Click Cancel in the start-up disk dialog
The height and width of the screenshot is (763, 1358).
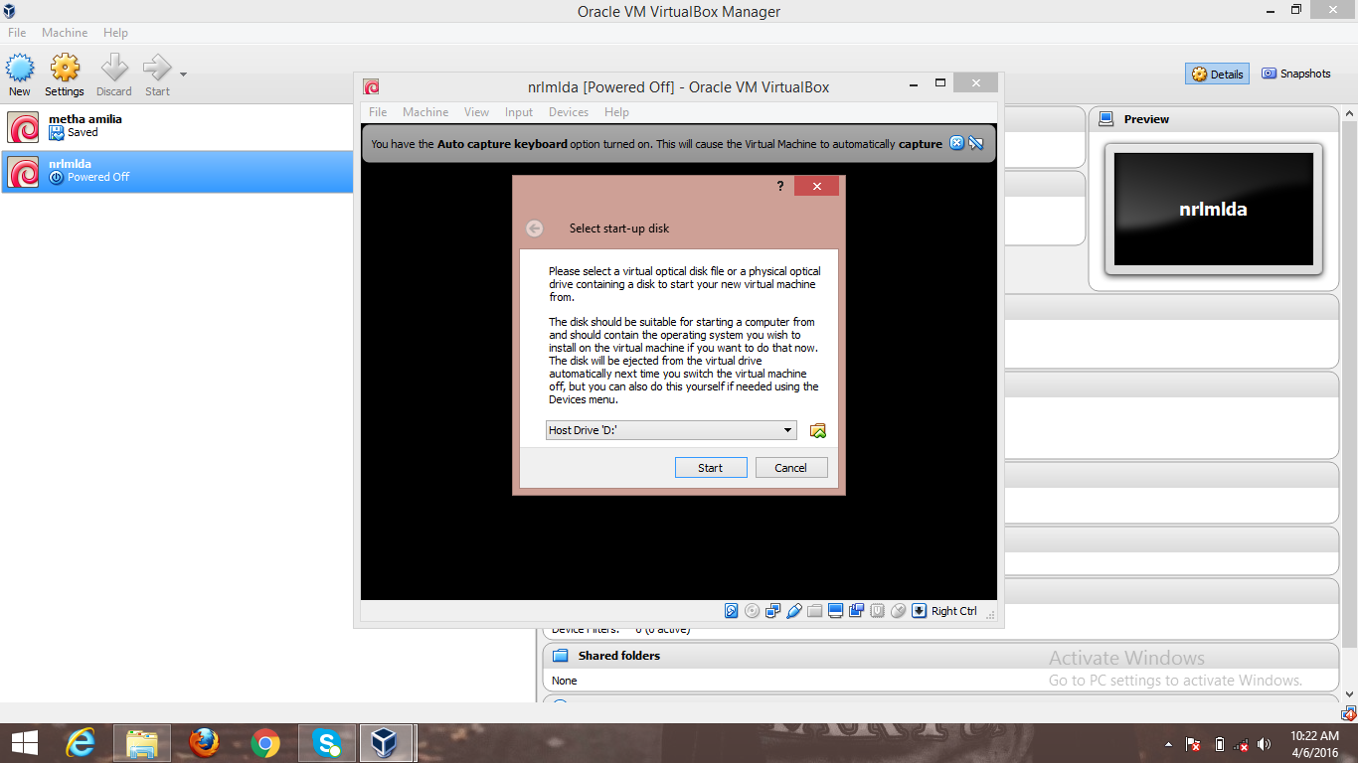point(791,468)
